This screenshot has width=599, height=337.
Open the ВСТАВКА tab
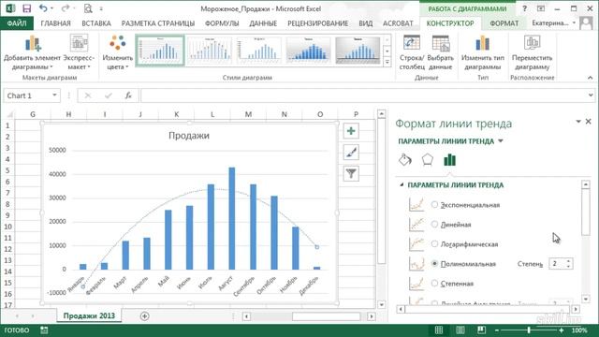pyautogui.click(x=96, y=23)
